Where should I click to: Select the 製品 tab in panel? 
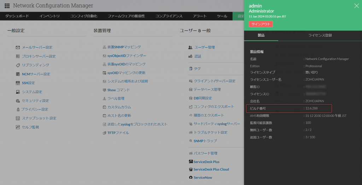coord(261,35)
